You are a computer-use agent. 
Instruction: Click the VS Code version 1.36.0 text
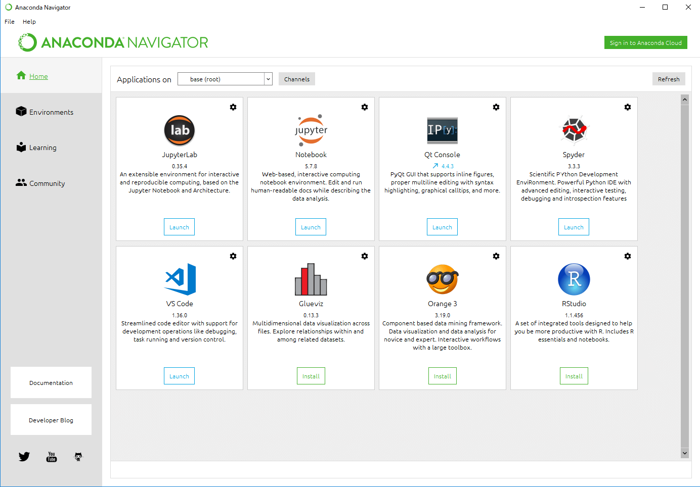click(x=180, y=315)
